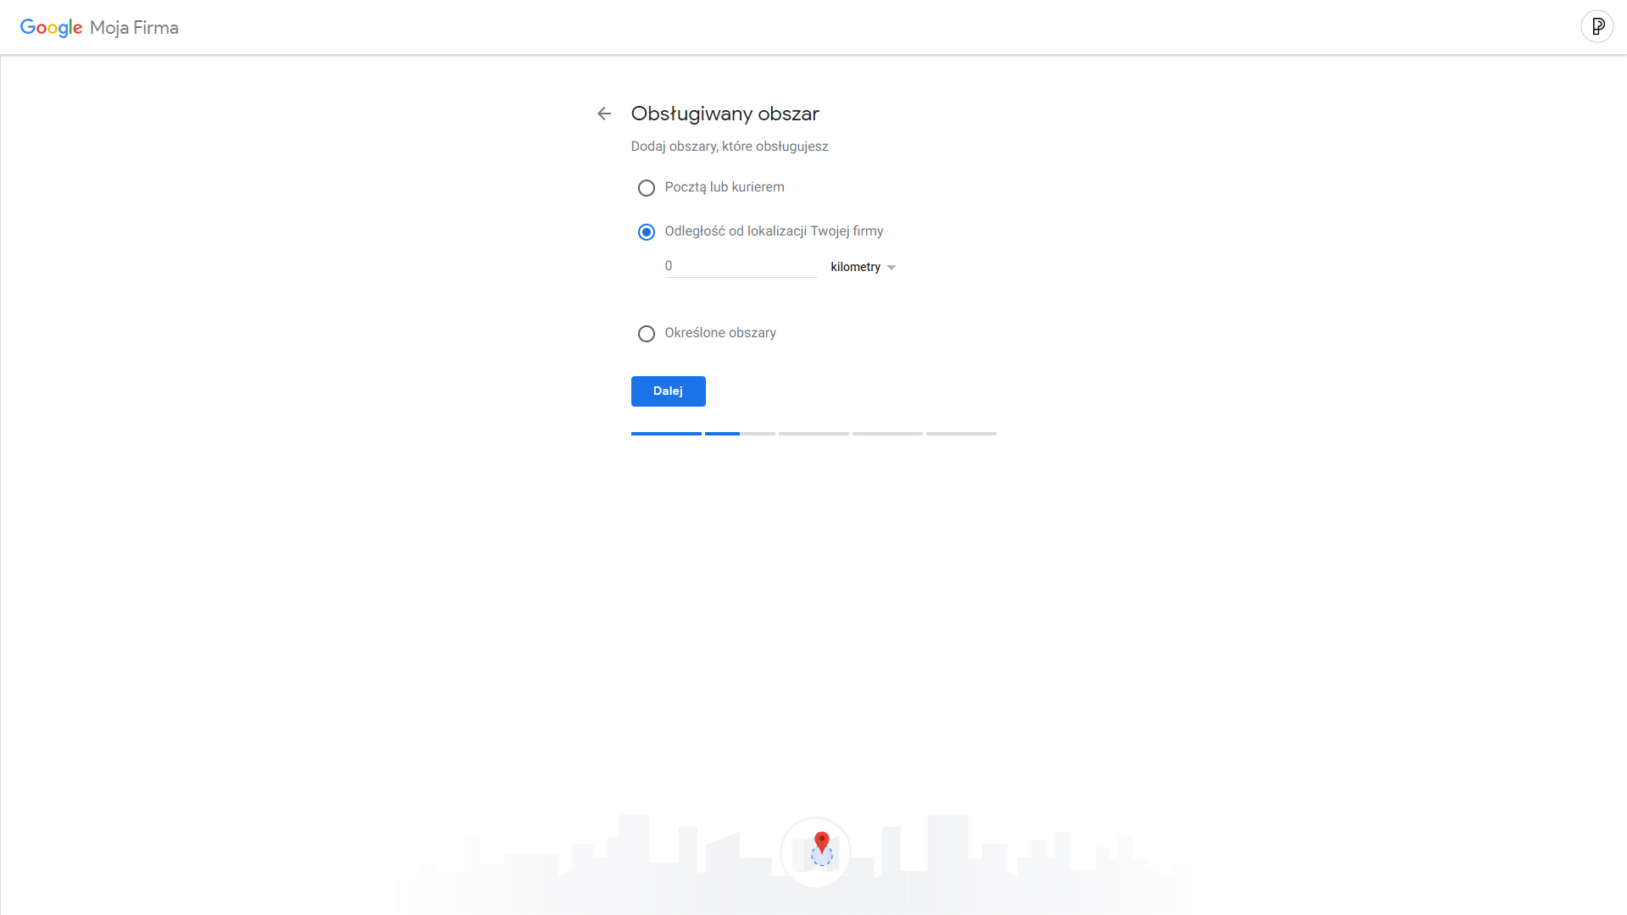Click the dropdown arrow beside kilometry
The height and width of the screenshot is (915, 1627).
click(891, 268)
